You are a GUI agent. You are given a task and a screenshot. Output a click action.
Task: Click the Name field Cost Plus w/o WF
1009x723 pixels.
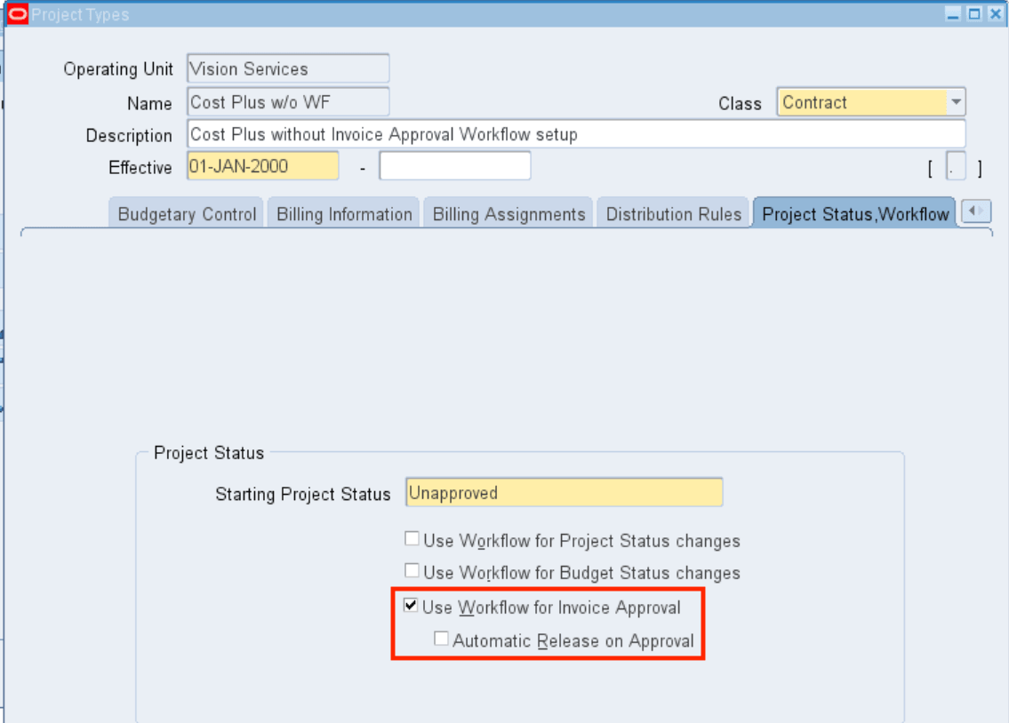pos(288,101)
